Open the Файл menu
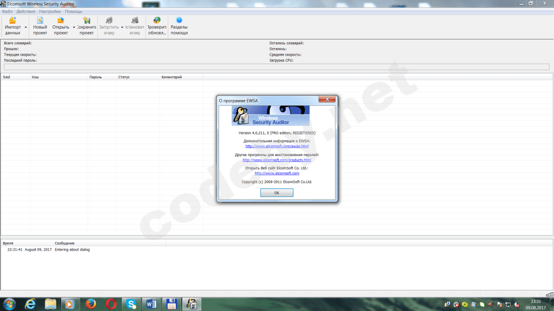Viewport: 554px width, 311px height. [7, 11]
